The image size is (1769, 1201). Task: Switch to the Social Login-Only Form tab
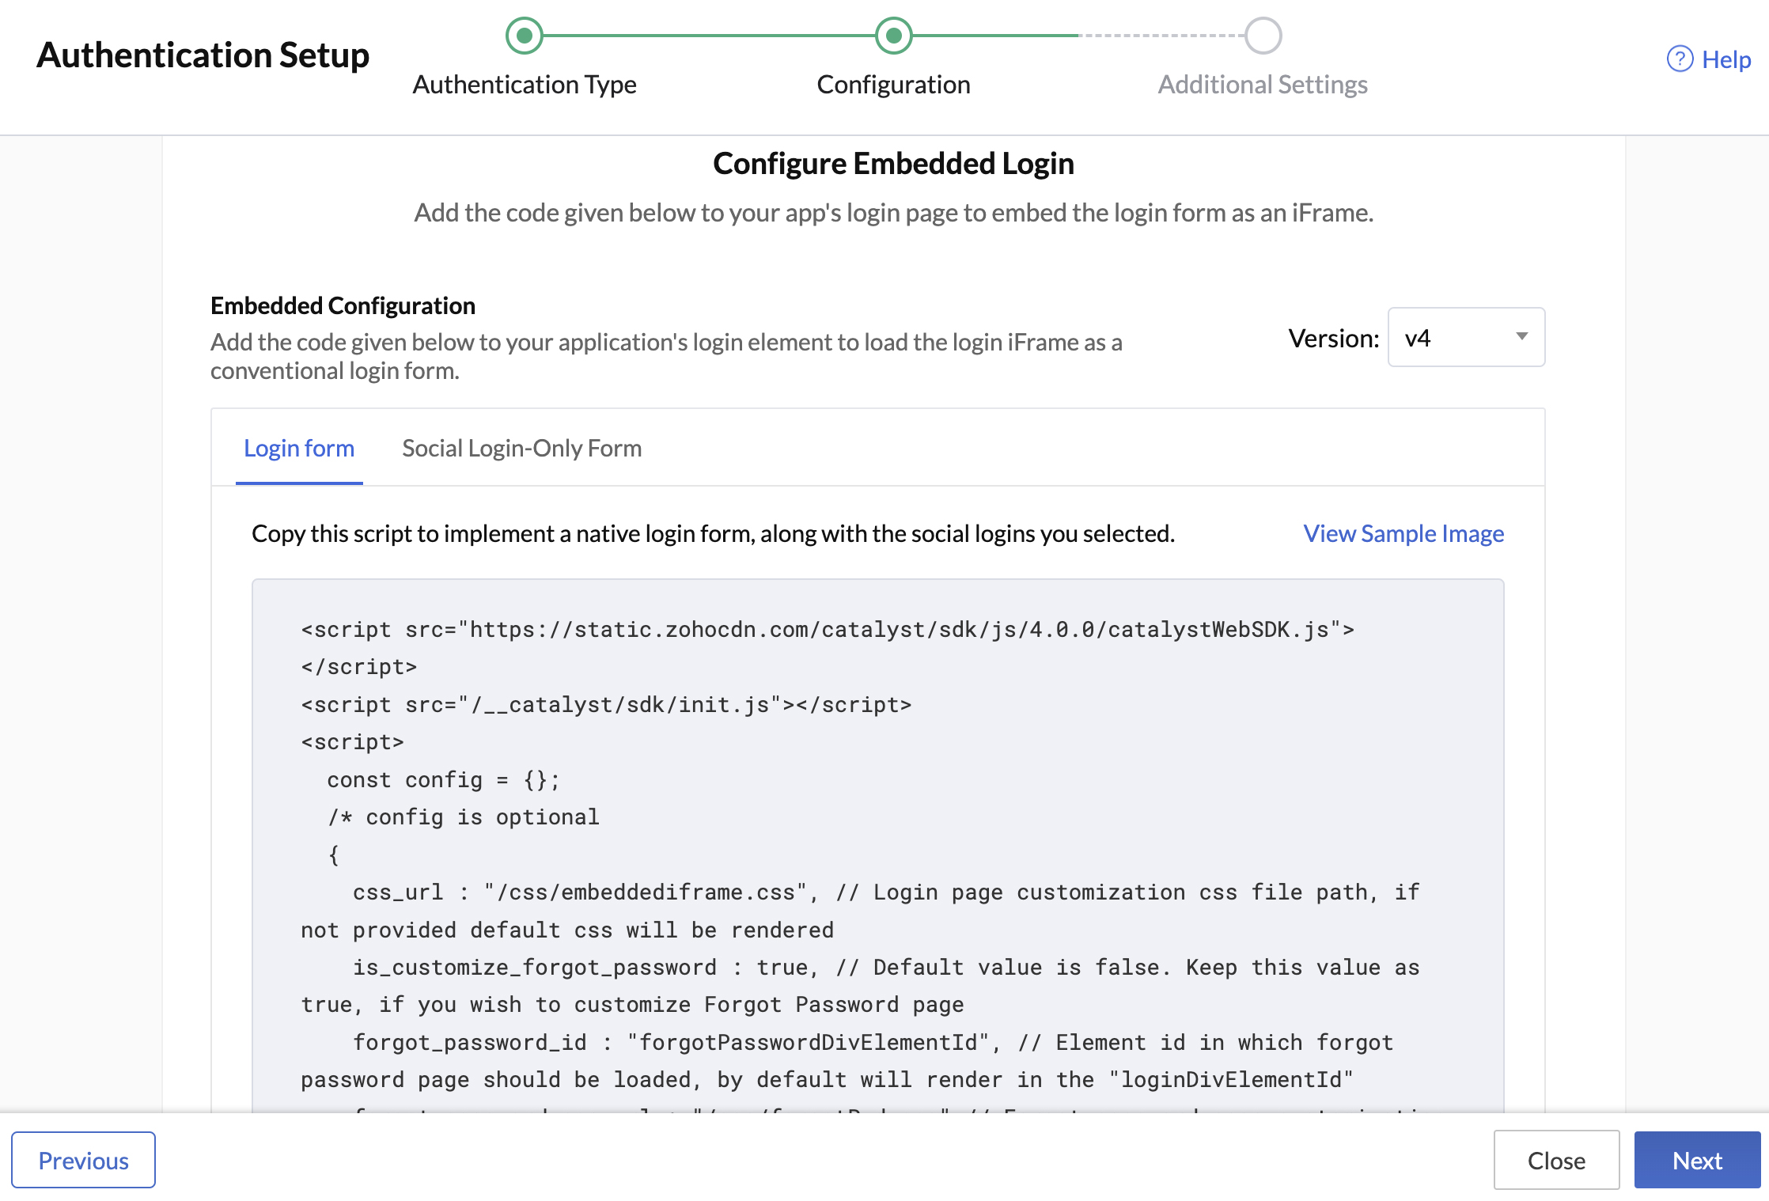tap(521, 448)
